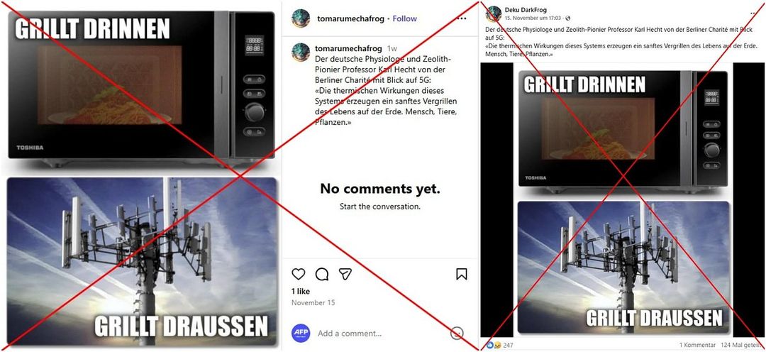Open tomarumechafrog username in post header

[350, 18]
